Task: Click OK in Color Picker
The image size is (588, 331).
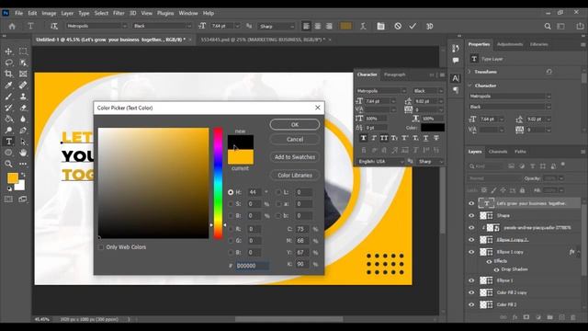Action: coord(295,125)
